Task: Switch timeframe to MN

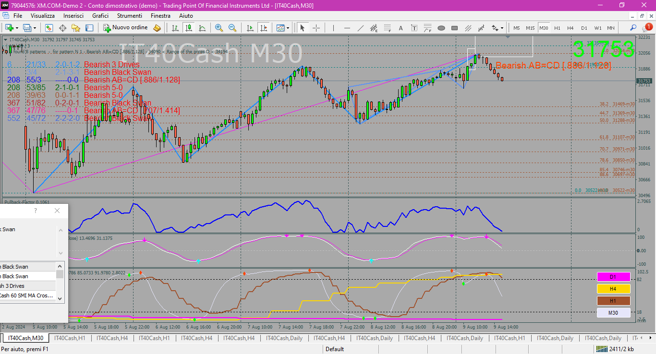Action: pos(611,28)
